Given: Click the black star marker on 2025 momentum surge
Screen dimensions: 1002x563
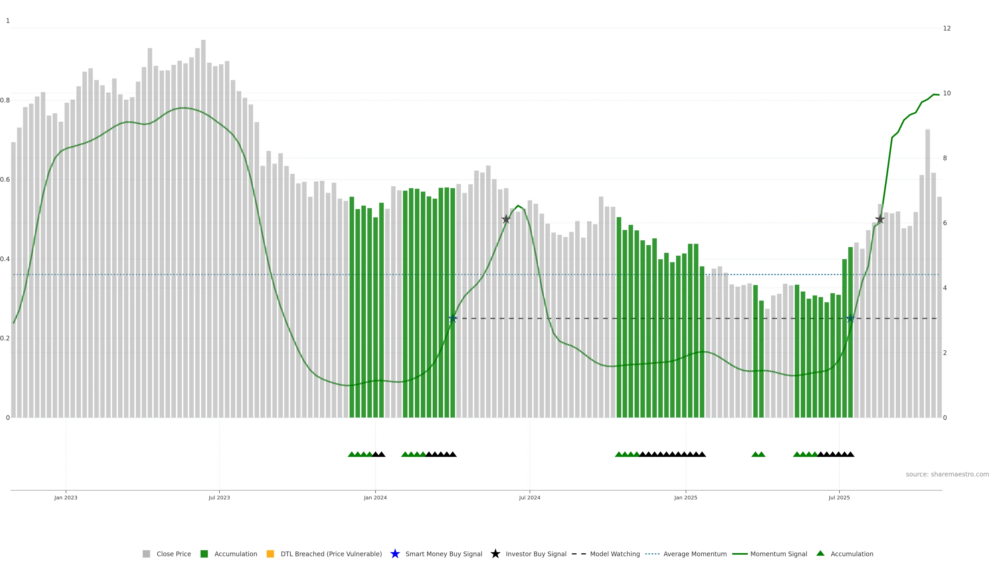Looking at the screenshot, I should [880, 219].
